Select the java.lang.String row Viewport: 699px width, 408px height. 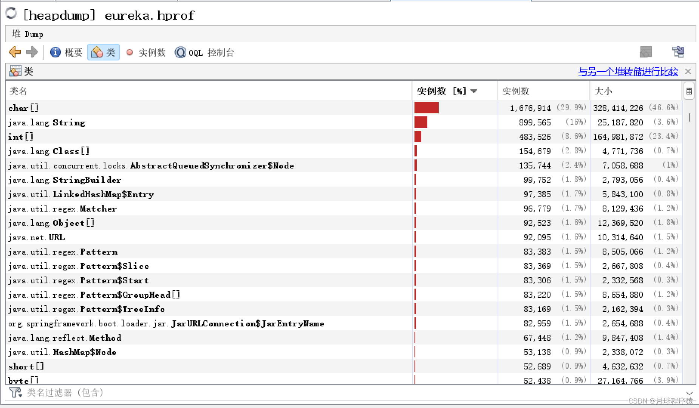[344, 122]
